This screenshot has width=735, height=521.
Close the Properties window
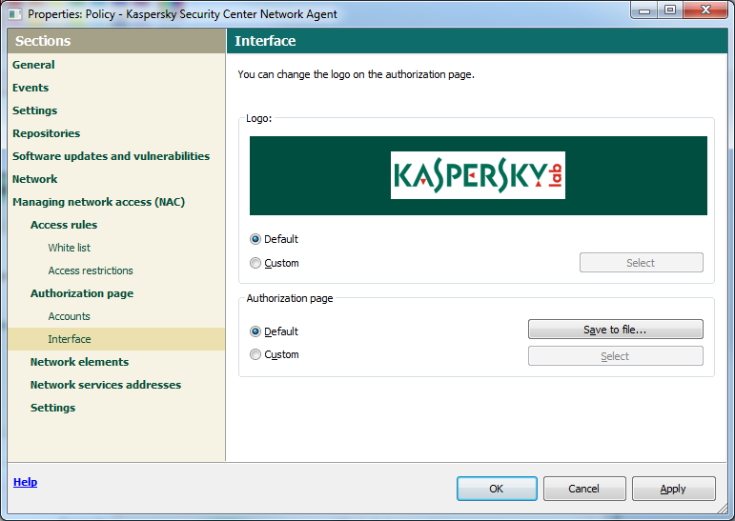click(705, 10)
